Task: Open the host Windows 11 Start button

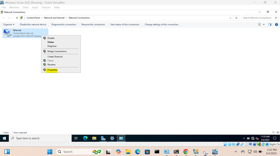Action: coord(50,152)
